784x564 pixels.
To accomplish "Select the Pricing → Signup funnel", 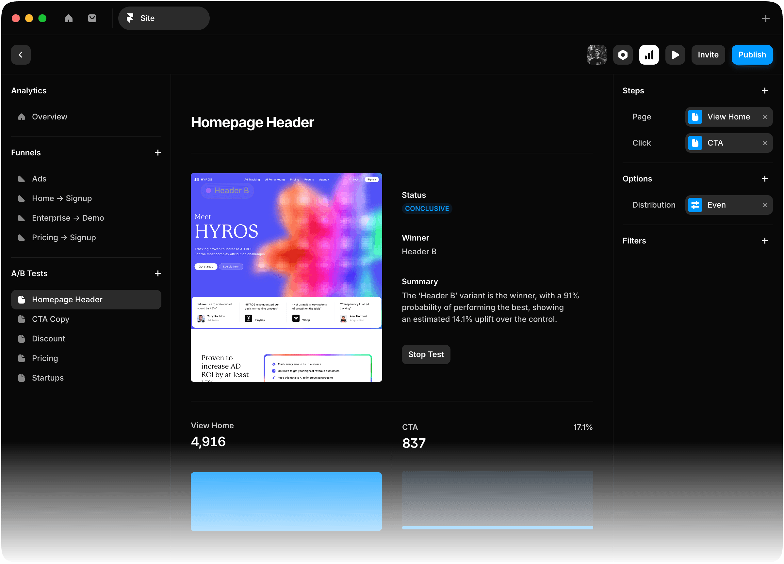I will (x=64, y=237).
